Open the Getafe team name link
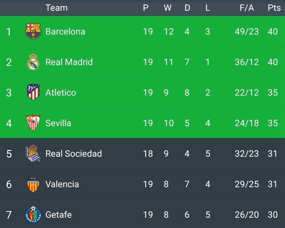Screen dimensions: 285x228 click(59, 215)
